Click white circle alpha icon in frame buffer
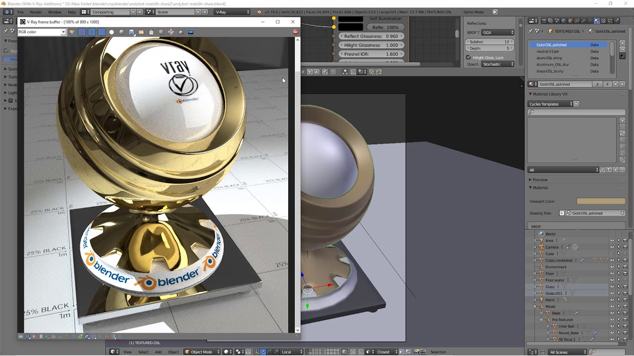634x356 pixels. pos(111,32)
